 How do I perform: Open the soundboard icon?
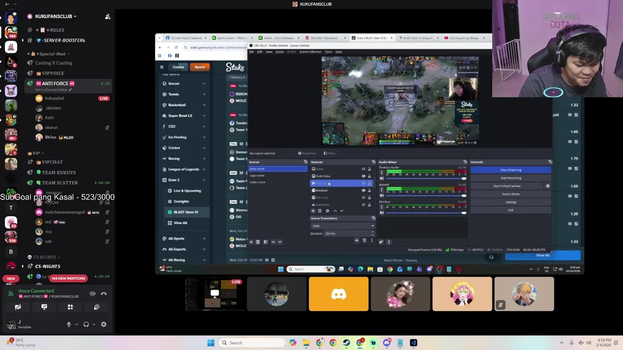click(96, 307)
